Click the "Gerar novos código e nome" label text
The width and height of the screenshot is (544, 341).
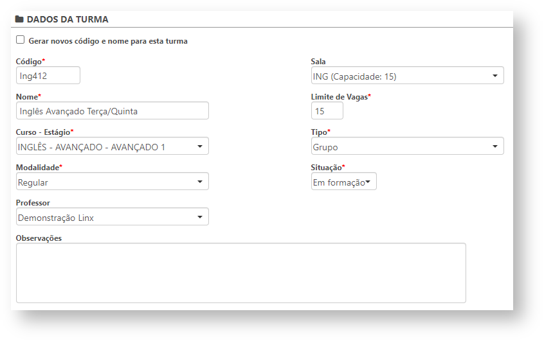point(108,41)
